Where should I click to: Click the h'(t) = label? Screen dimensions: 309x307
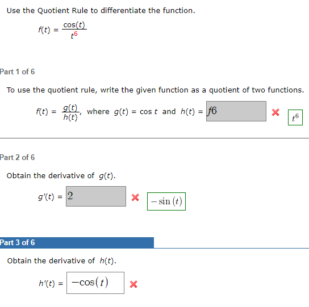click(x=51, y=283)
